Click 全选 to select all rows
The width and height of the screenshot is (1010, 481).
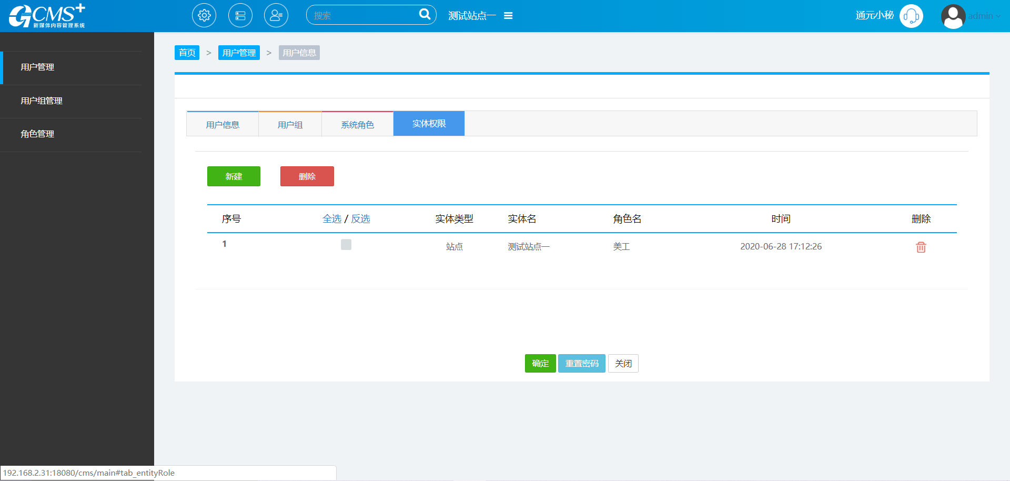point(332,219)
